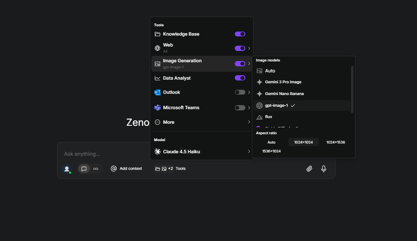Open the model selector chevron for Claude 4.5 Haiku
Screen dimensions: 417x241
tap(249, 152)
